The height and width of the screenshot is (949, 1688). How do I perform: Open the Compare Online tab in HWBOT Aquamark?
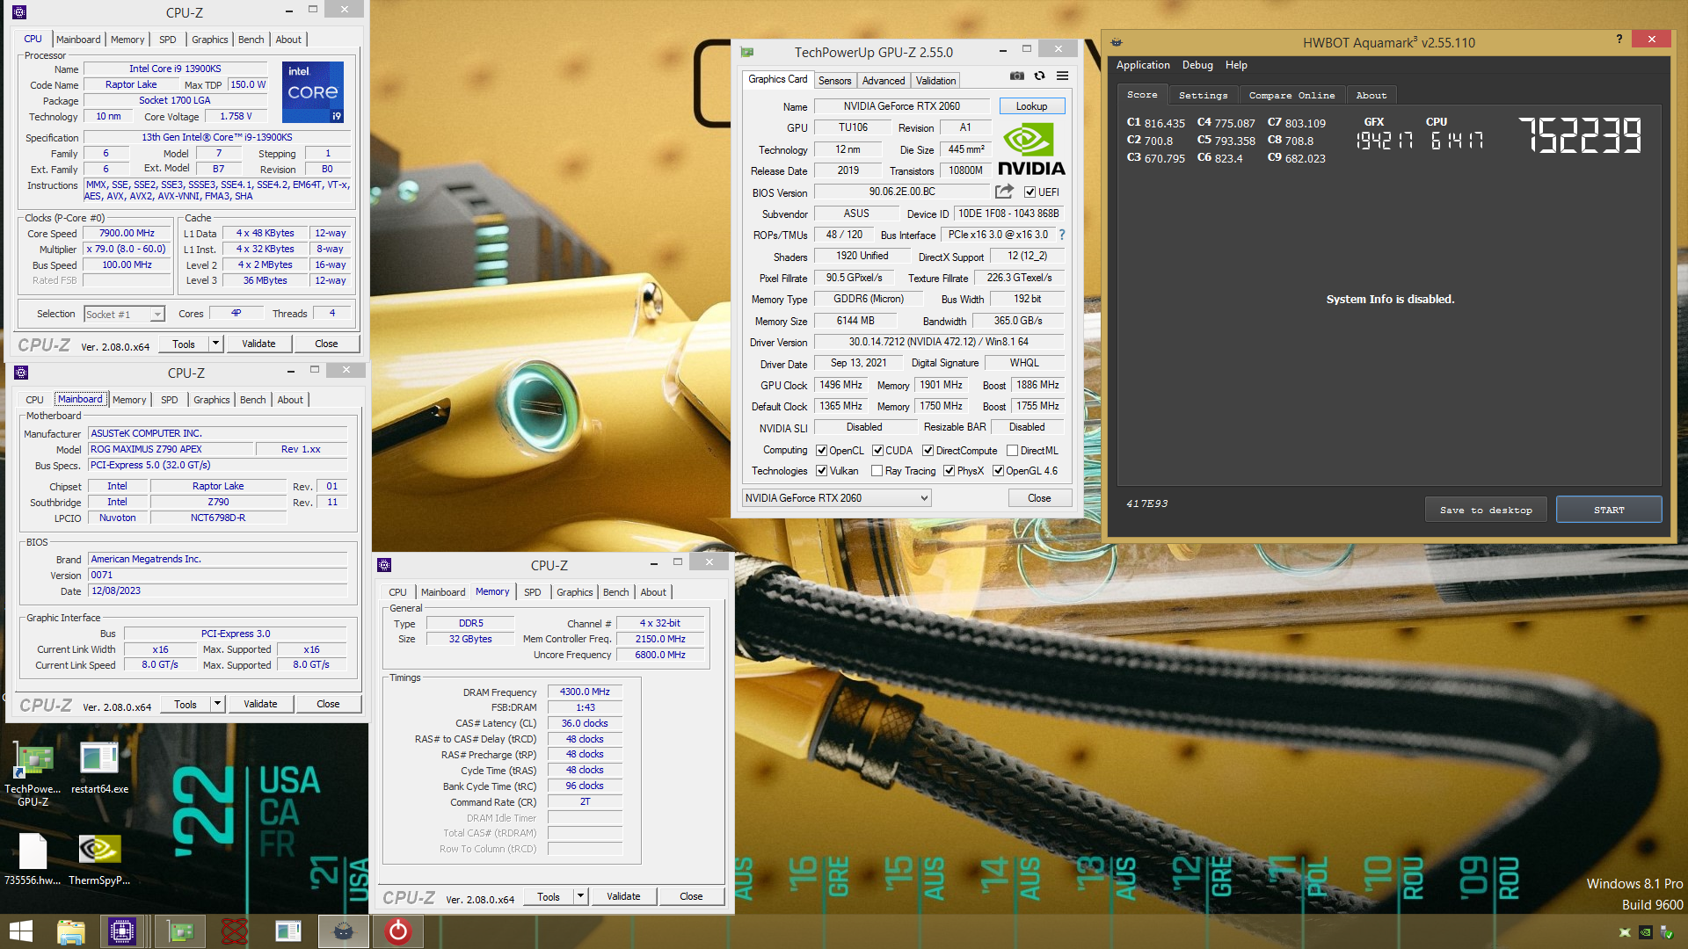tap(1291, 95)
